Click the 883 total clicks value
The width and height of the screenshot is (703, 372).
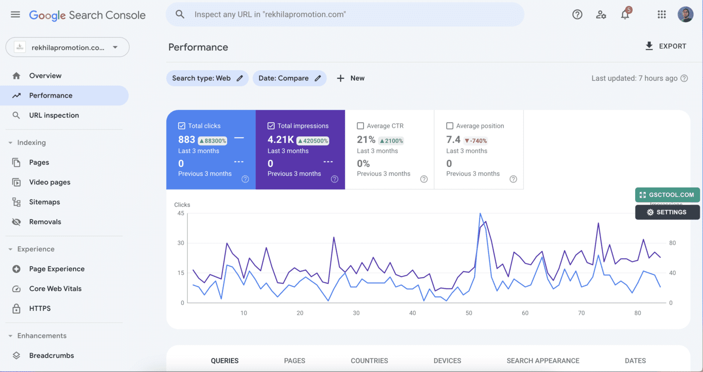187,140
